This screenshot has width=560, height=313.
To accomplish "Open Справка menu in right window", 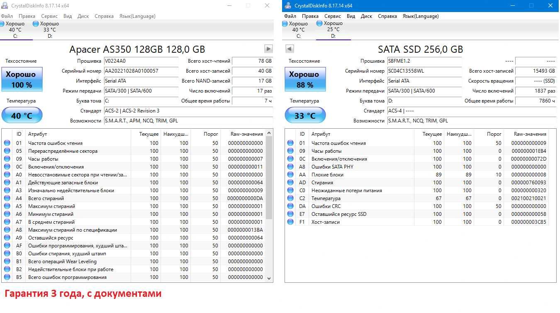I will pos(387,16).
